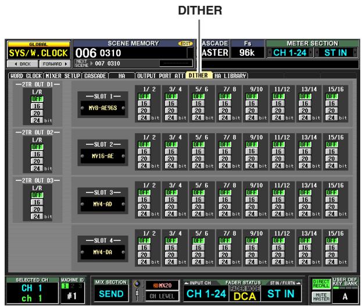Click the BACK navigation button
362x306 pixels.
point(23,64)
